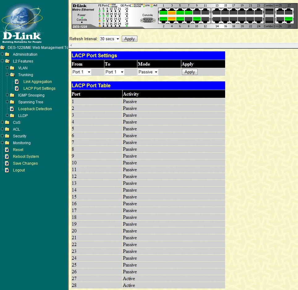Open the Refresh Interval dropdown
The width and height of the screenshot is (298, 290).
(x=109, y=39)
